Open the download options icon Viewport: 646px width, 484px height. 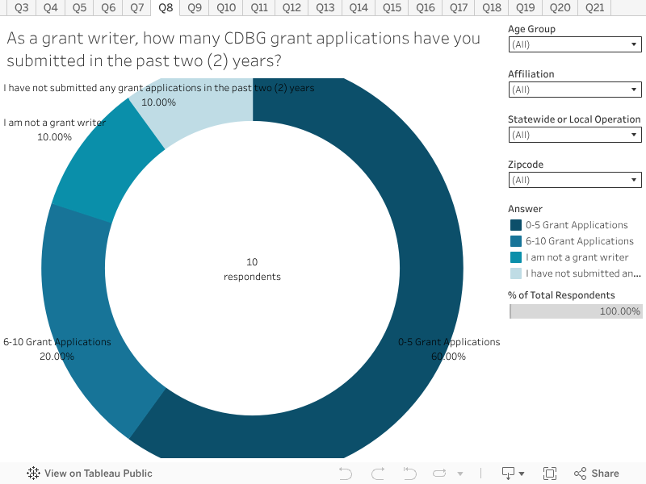click(x=509, y=474)
